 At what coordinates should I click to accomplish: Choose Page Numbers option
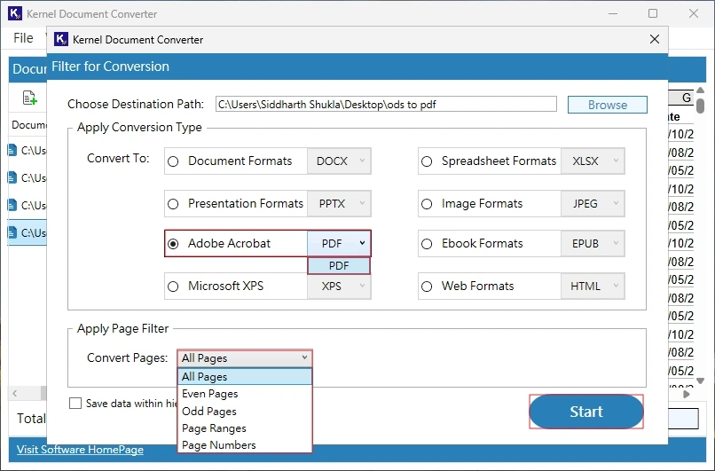click(x=245, y=445)
